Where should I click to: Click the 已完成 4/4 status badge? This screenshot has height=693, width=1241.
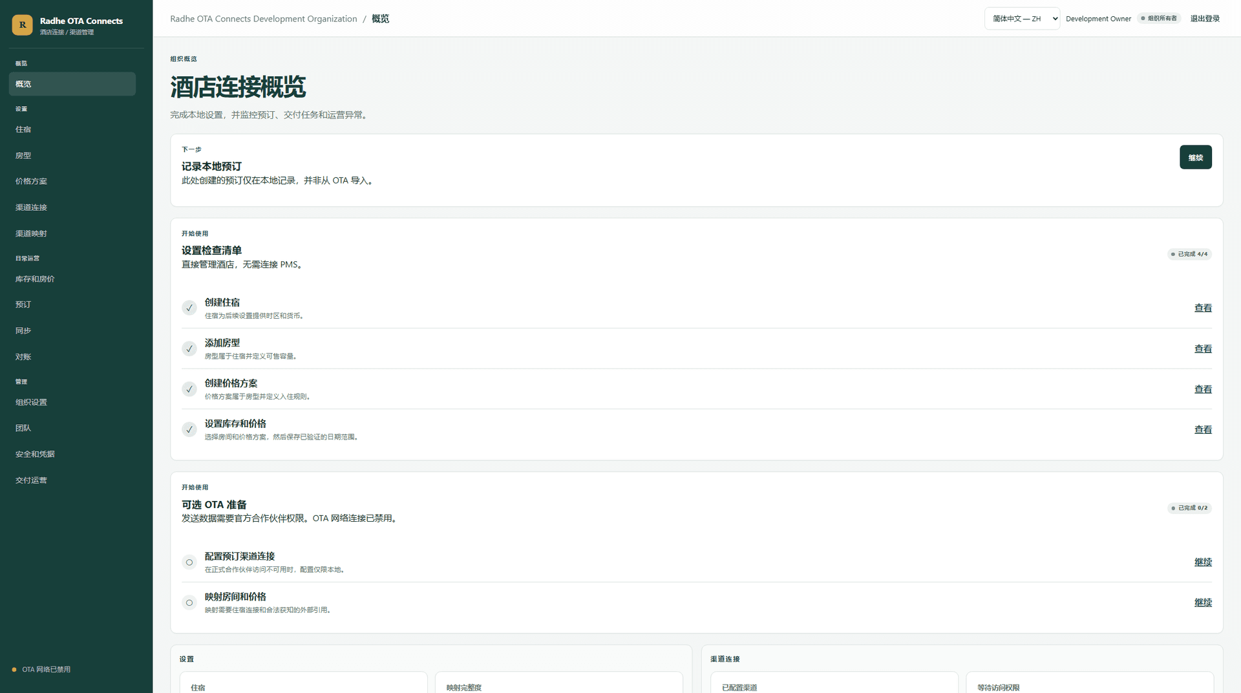pyautogui.click(x=1189, y=254)
